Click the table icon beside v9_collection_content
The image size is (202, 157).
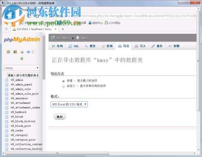(6, 145)
